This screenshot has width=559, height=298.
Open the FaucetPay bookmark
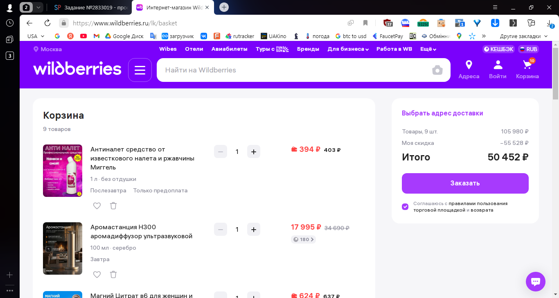pos(388,36)
